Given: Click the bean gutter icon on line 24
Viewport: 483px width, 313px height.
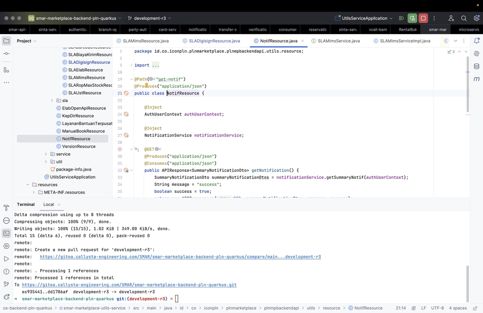Looking at the screenshot, I should (126, 114).
